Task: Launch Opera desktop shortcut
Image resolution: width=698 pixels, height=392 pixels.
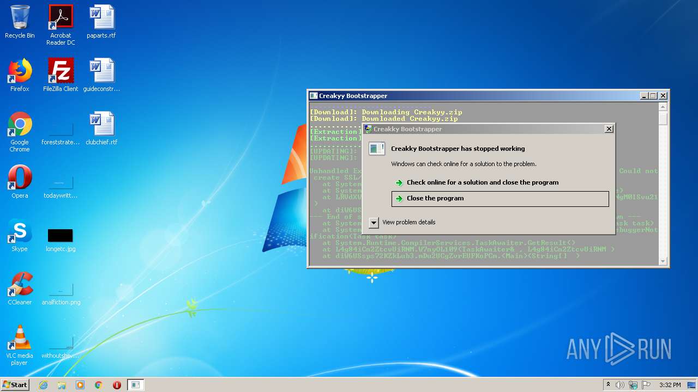Action: point(20,182)
